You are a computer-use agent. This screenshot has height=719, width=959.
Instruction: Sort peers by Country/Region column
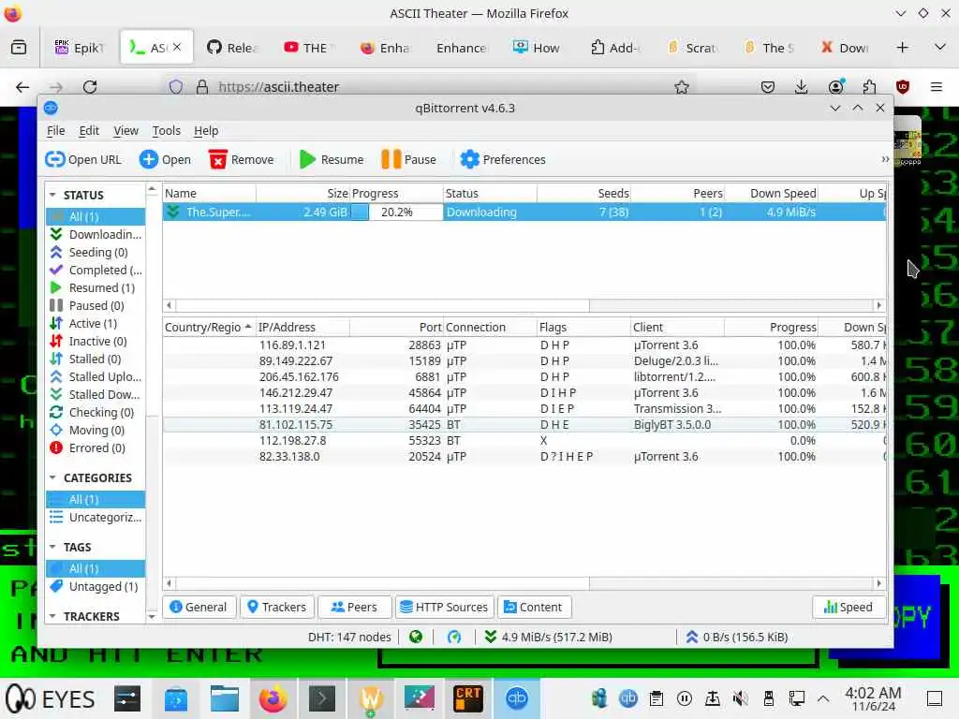coord(209,327)
